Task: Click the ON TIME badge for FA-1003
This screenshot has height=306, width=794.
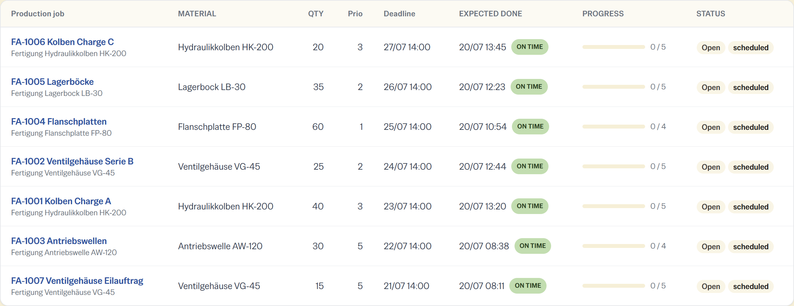Action: coord(532,246)
